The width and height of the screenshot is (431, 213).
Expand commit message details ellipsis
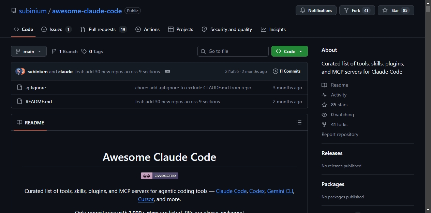tap(167, 71)
